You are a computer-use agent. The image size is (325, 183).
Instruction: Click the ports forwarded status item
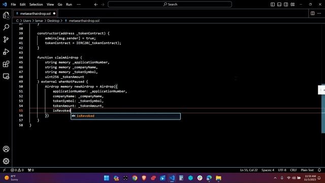30,170
